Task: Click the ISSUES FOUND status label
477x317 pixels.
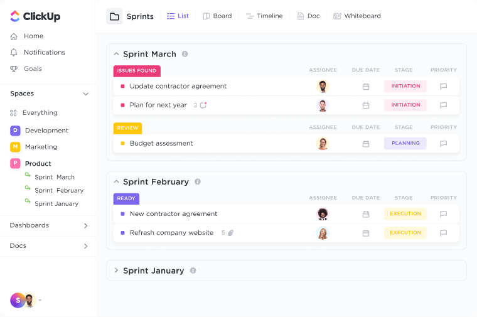Action: [137, 71]
